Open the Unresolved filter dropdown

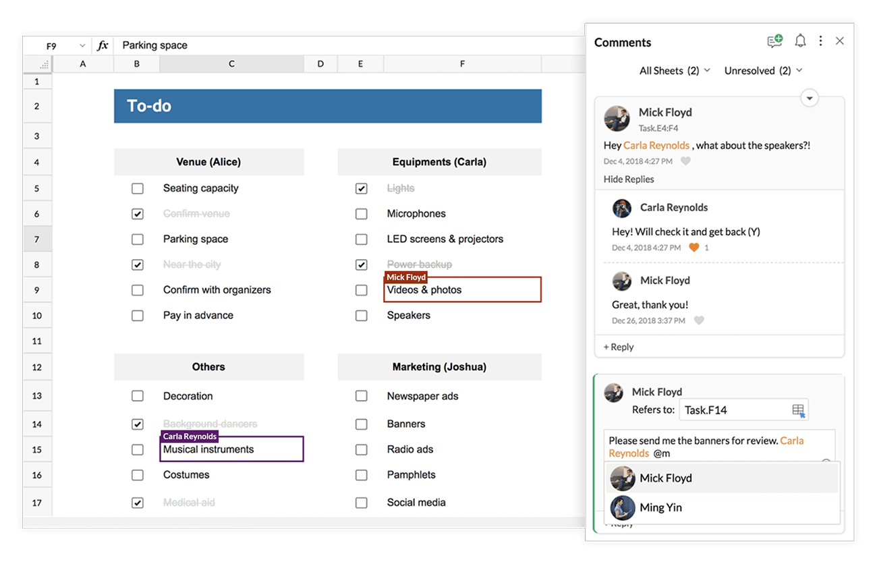tap(762, 70)
